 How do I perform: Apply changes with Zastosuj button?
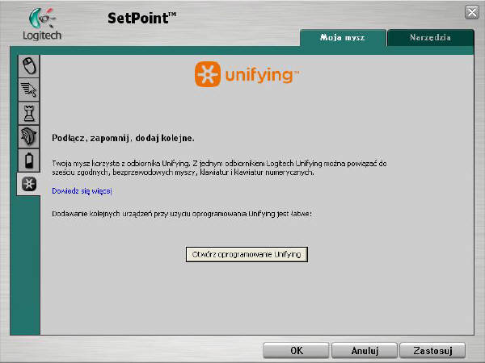[432, 351]
